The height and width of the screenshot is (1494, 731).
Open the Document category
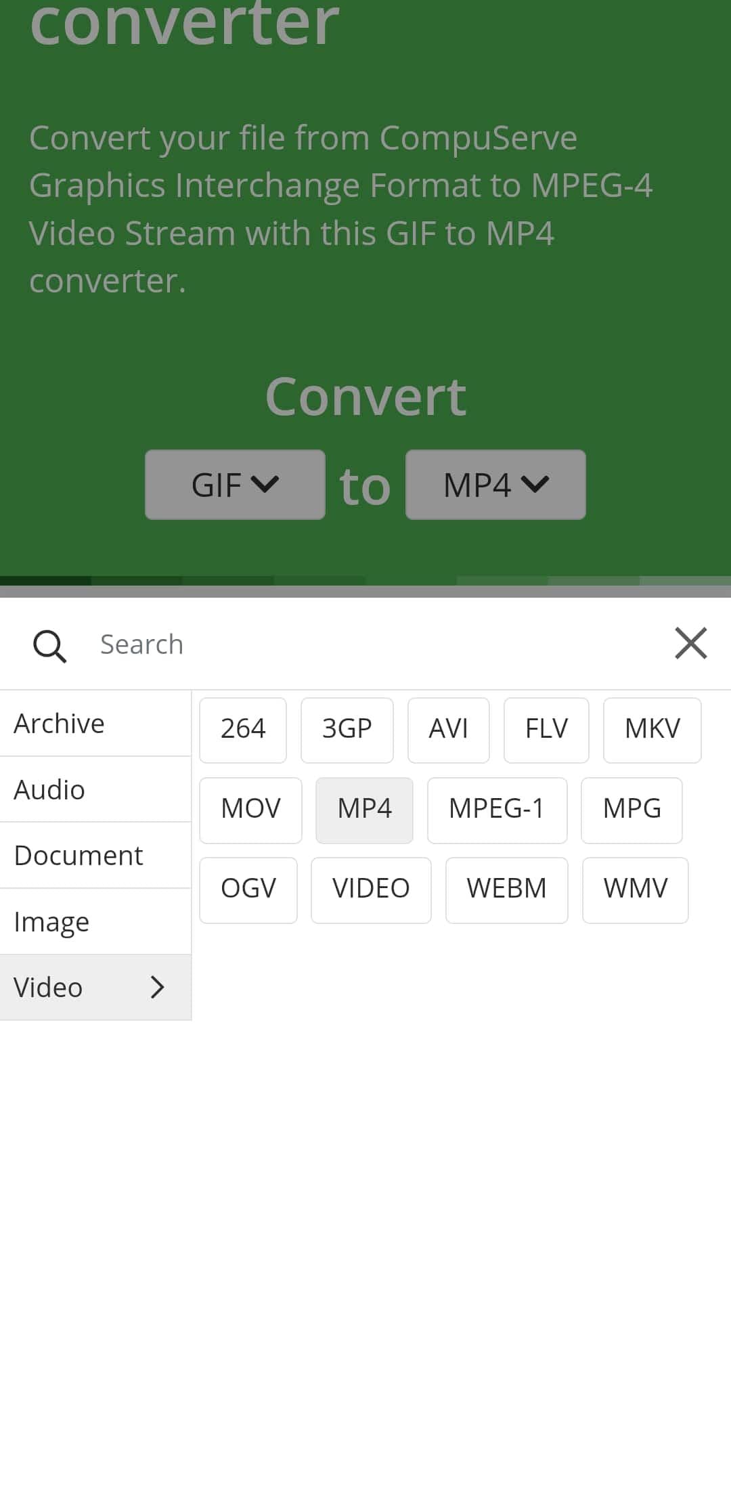pos(95,856)
